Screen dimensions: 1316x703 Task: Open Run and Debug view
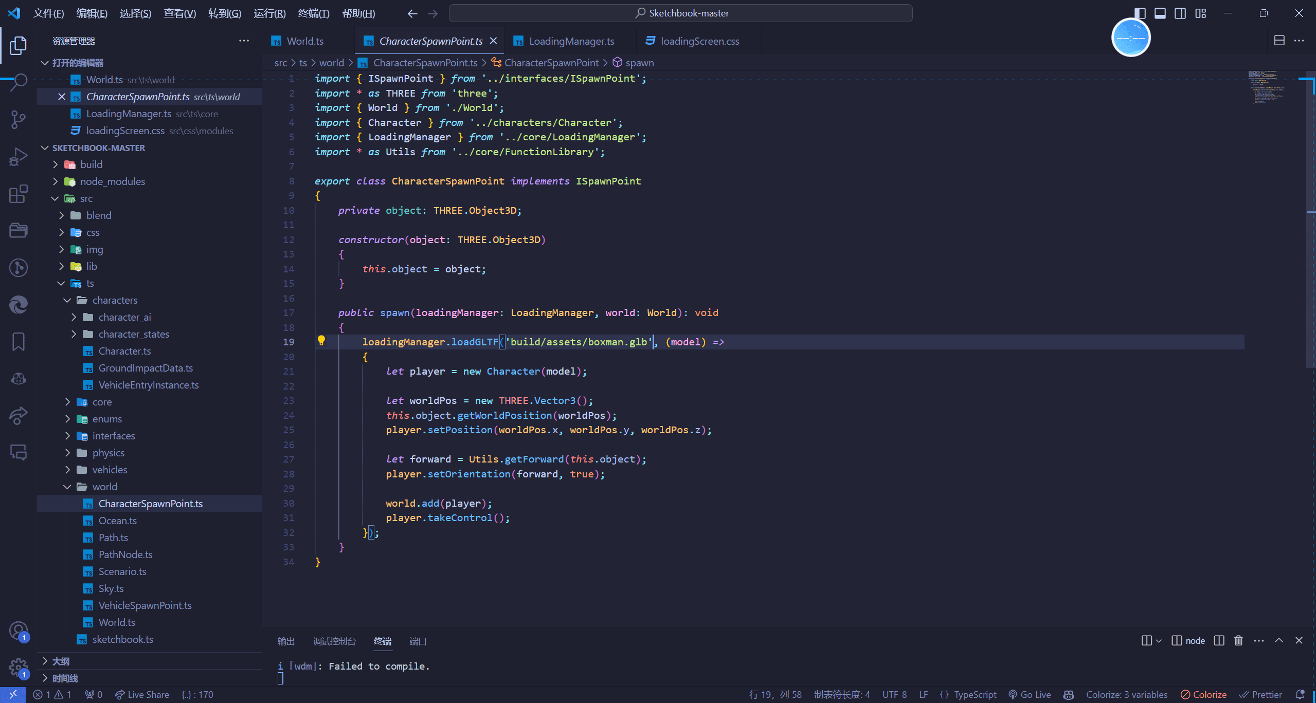click(x=19, y=156)
